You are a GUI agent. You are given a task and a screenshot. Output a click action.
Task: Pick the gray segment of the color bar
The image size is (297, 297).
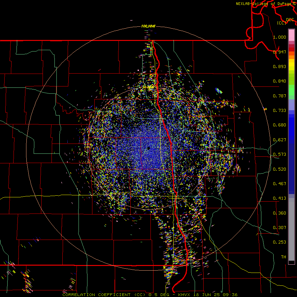click(291, 229)
